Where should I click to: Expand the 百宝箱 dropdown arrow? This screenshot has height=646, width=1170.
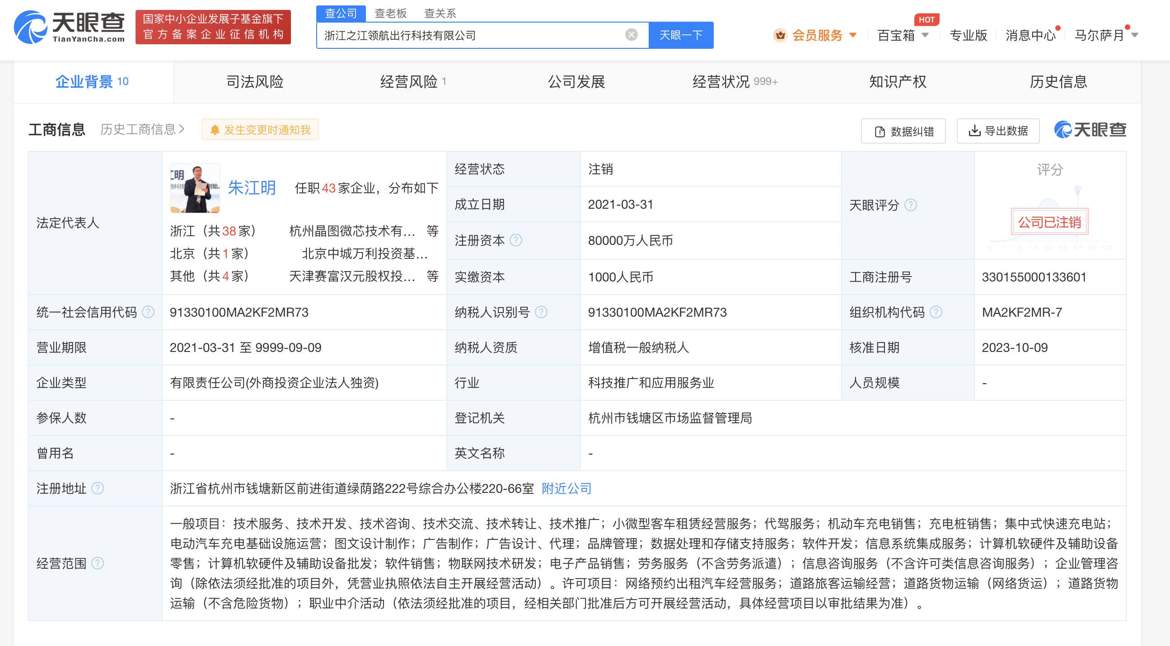(925, 35)
